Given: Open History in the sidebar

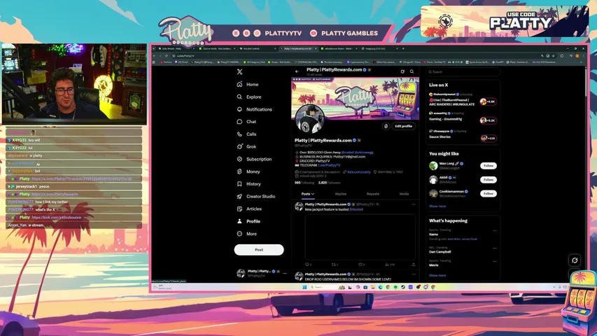Looking at the screenshot, I should click(248, 184).
